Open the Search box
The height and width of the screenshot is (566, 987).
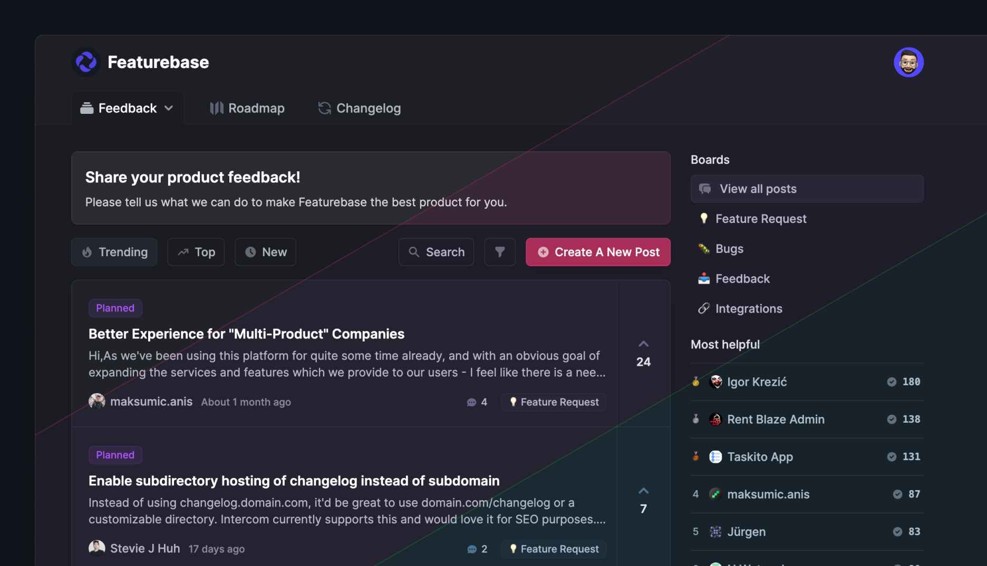tap(436, 252)
